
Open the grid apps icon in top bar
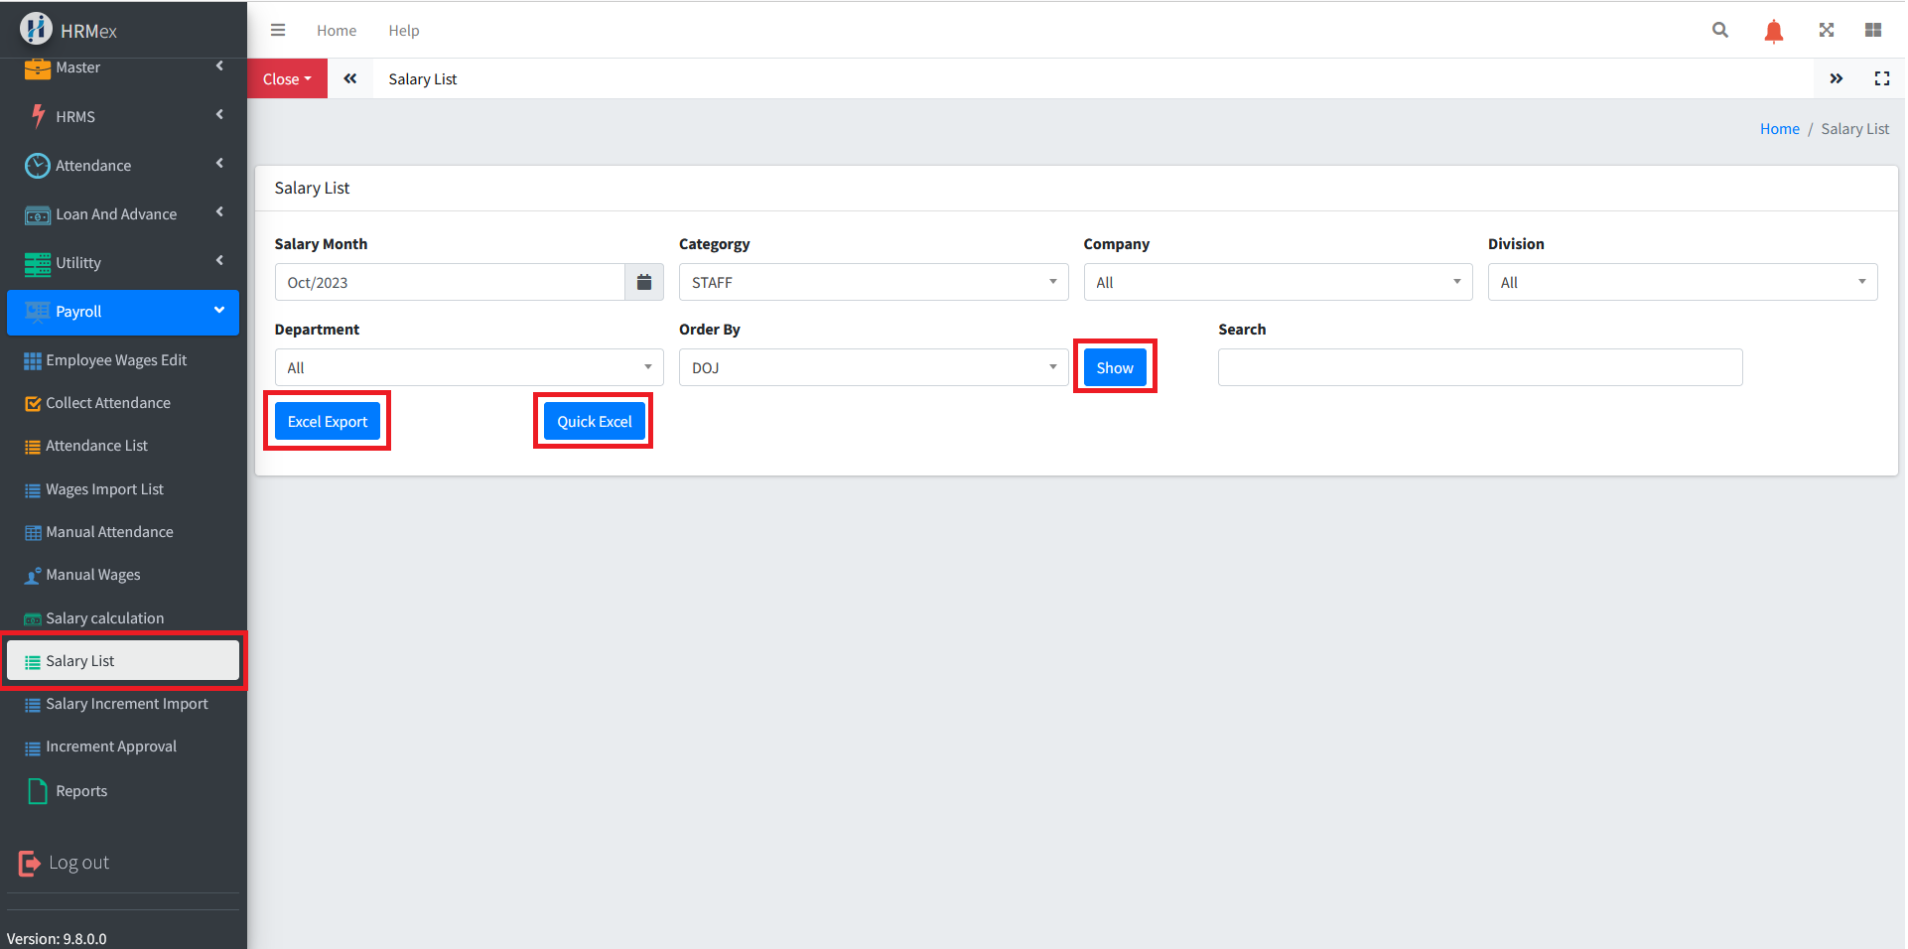tap(1872, 30)
